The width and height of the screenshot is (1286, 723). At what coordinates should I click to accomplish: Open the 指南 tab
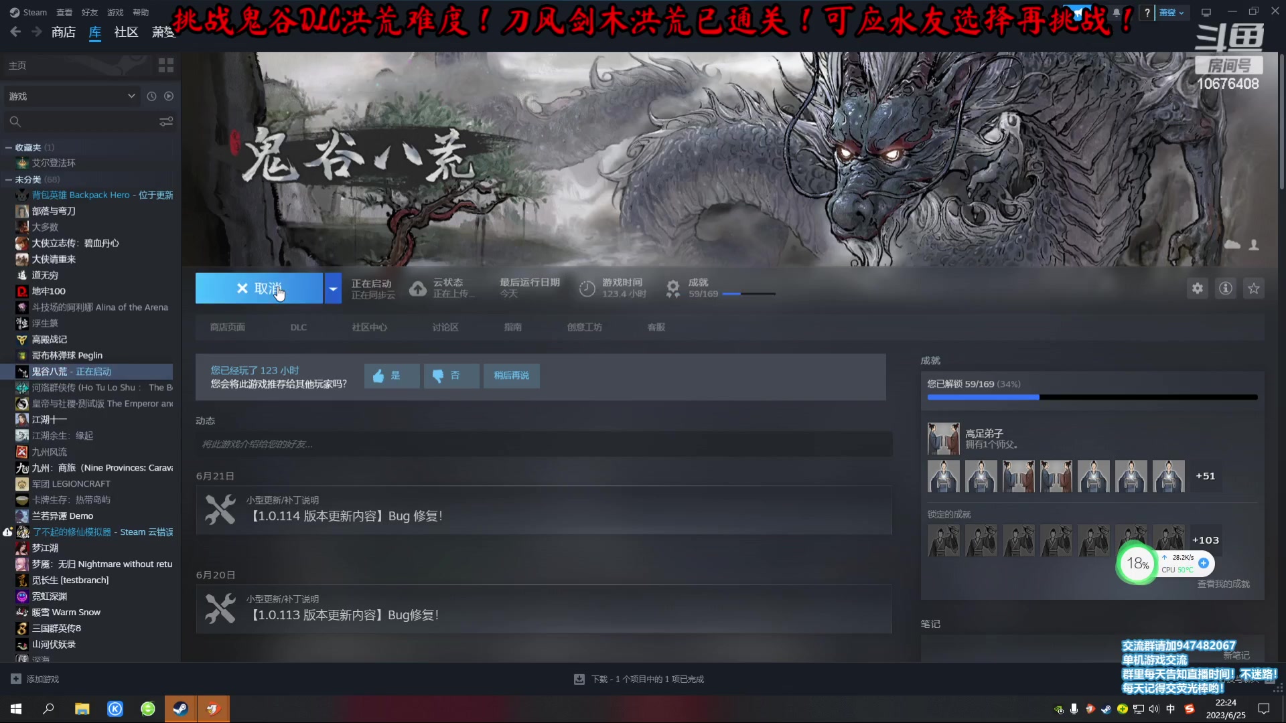(513, 327)
